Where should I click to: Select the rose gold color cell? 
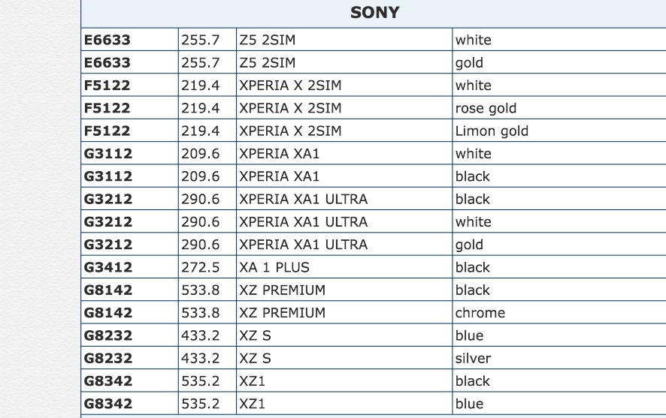[x=486, y=108]
